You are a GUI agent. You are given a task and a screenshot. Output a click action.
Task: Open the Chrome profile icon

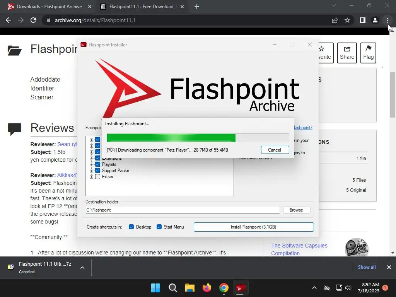pyautogui.click(x=375, y=20)
